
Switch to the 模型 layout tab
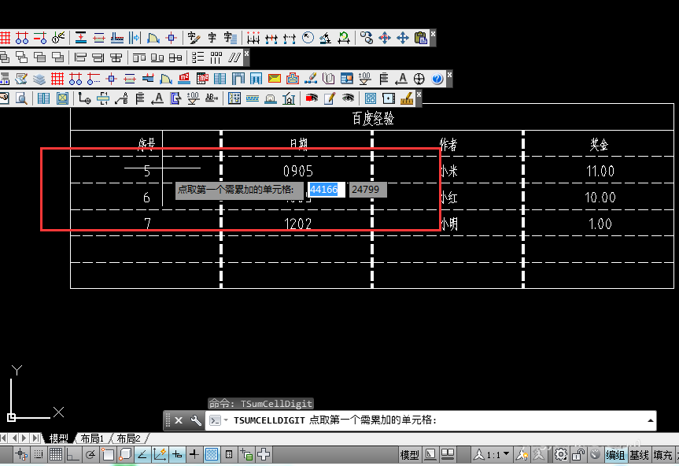58,438
